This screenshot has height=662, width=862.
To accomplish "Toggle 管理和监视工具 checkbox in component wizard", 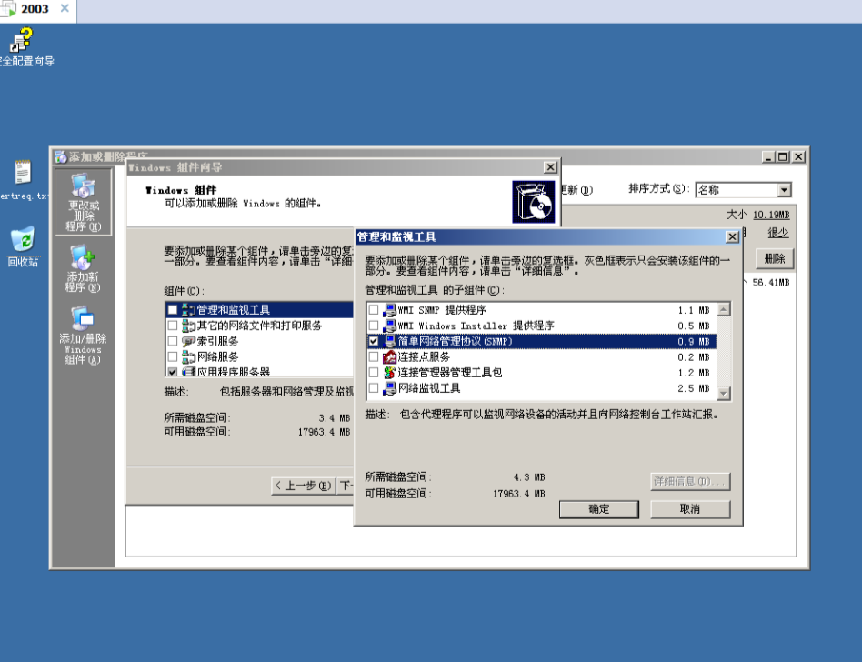I will click(x=173, y=310).
